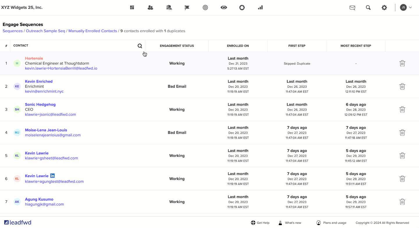Screen dimensions: 419x228
Task: Click Working status for Sonic Hedgehog
Action: (x=177, y=109)
